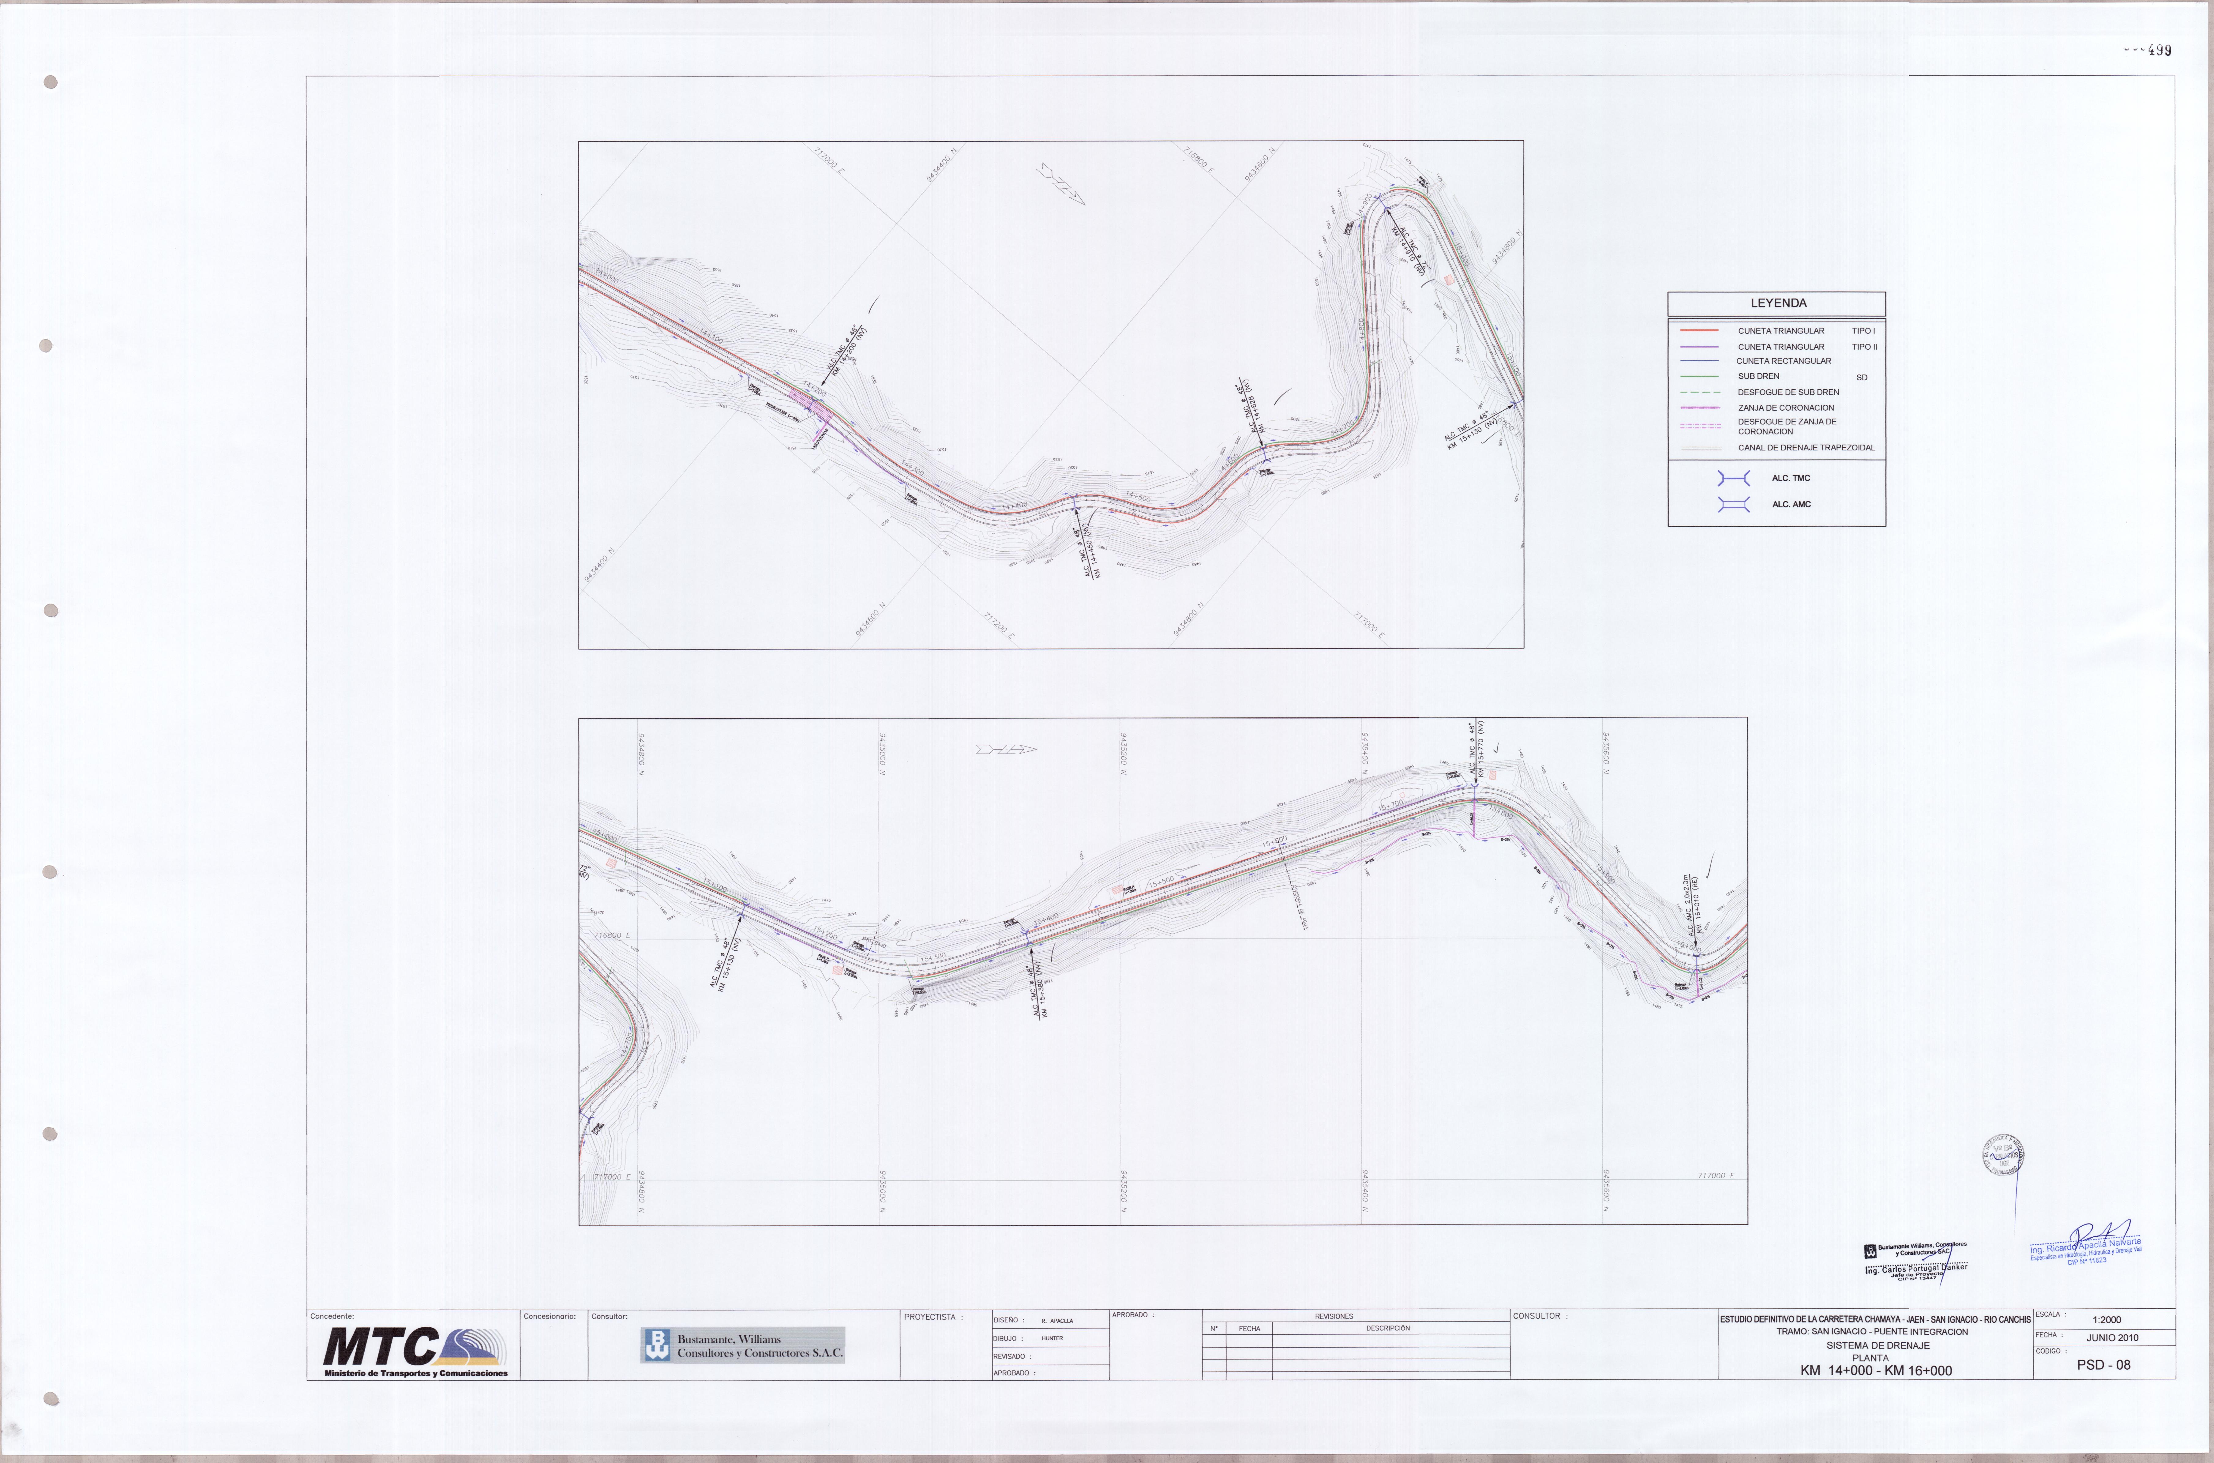Click the Bustamante Williams logo in title block
The width and height of the screenshot is (2214, 1463).
[742, 1345]
